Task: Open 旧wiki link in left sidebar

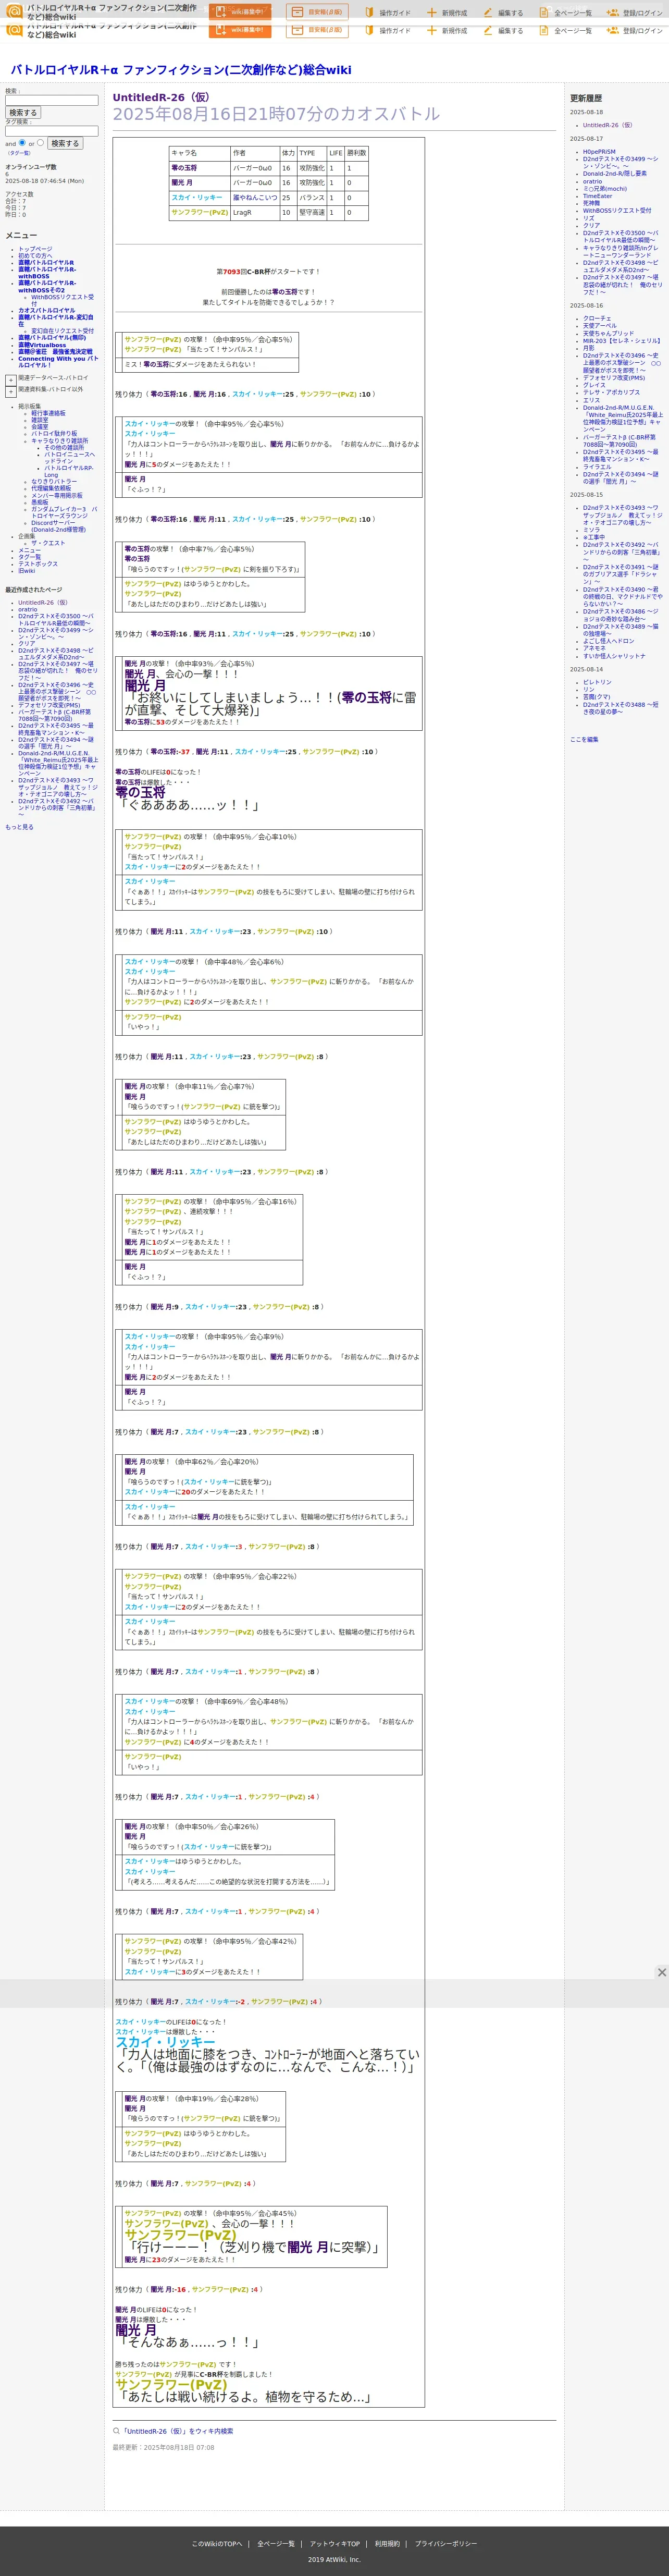Action: click(26, 571)
